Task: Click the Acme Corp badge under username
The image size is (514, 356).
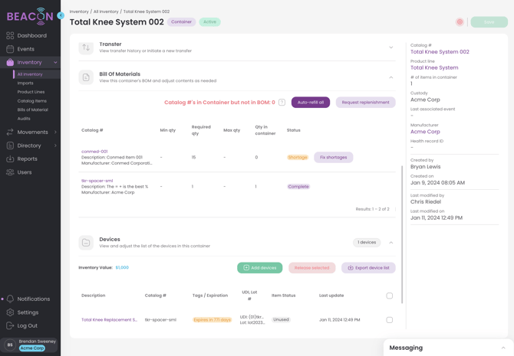Action: pos(31,348)
